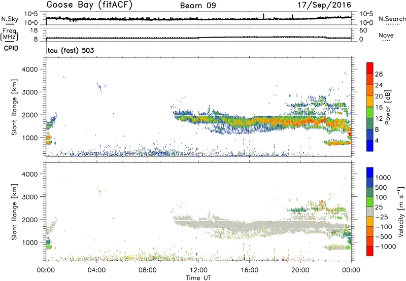Click the green velocity patch near 1000 km at 00:00
The height and width of the screenshot is (281, 406).
[48, 244]
